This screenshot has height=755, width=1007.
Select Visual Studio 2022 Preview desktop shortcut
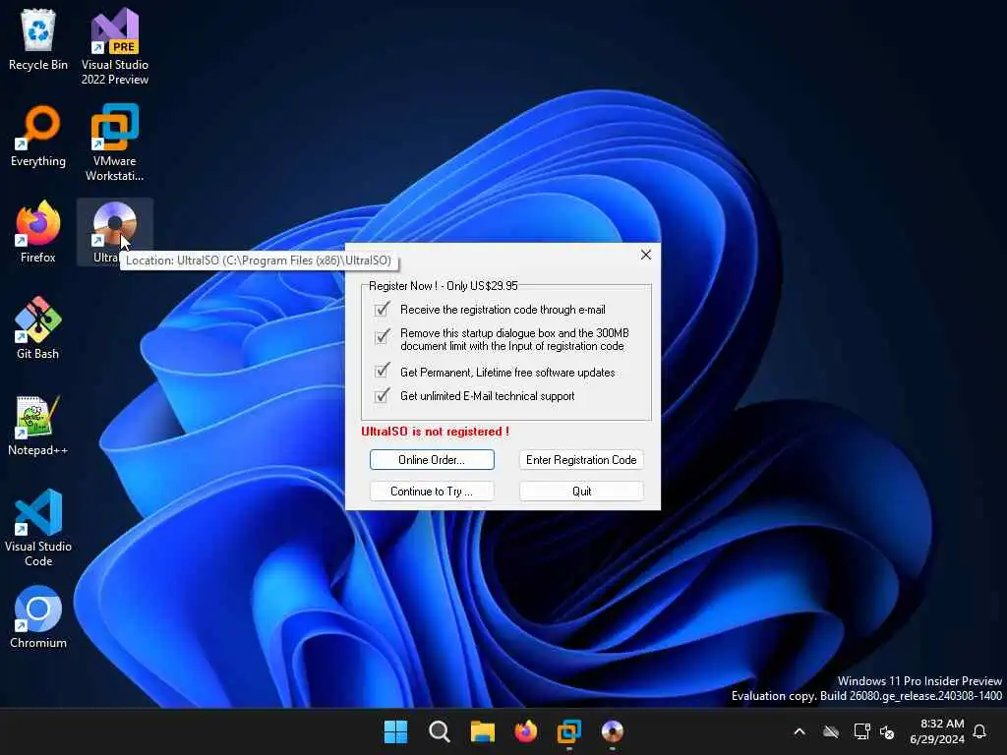pos(114,46)
